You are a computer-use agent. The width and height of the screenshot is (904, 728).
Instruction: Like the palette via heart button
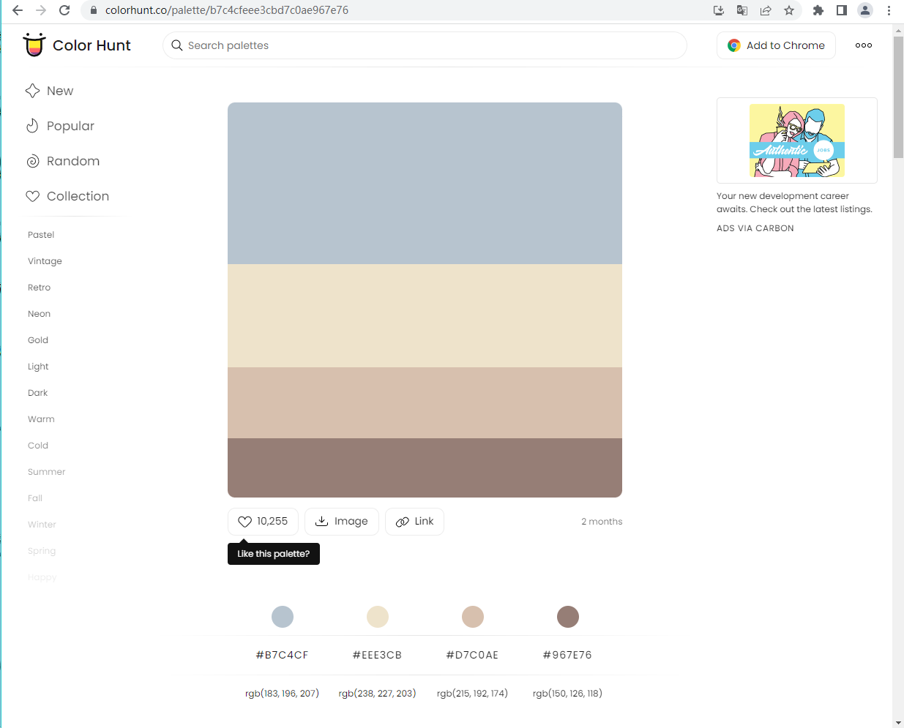pyautogui.click(x=263, y=522)
